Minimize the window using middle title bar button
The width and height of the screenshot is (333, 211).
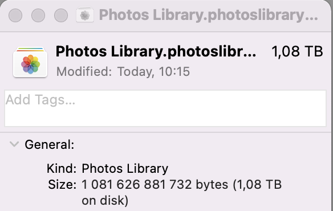click(x=38, y=15)
